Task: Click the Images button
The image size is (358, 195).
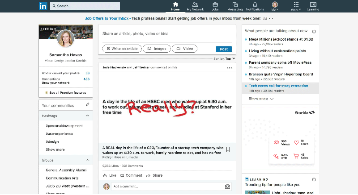Action: pos(157,49)
